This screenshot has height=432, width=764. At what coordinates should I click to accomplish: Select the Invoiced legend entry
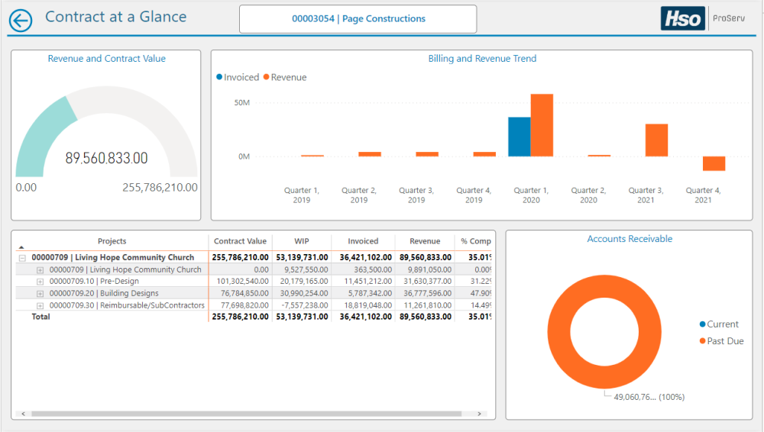click(x=238, y=77)
